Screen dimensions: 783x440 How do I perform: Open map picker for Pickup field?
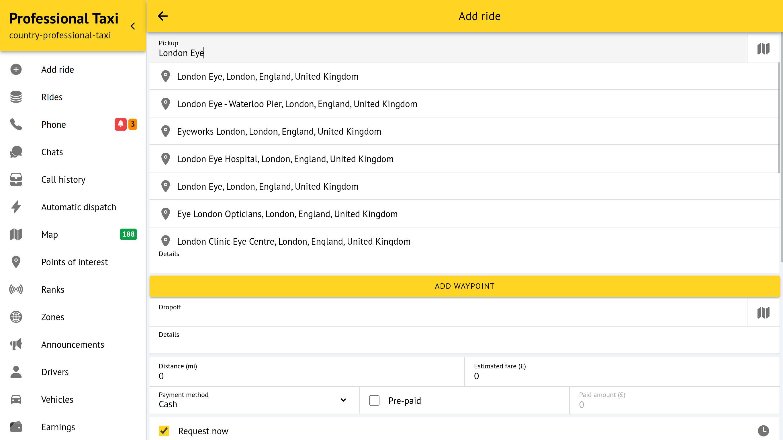point(763,49)
